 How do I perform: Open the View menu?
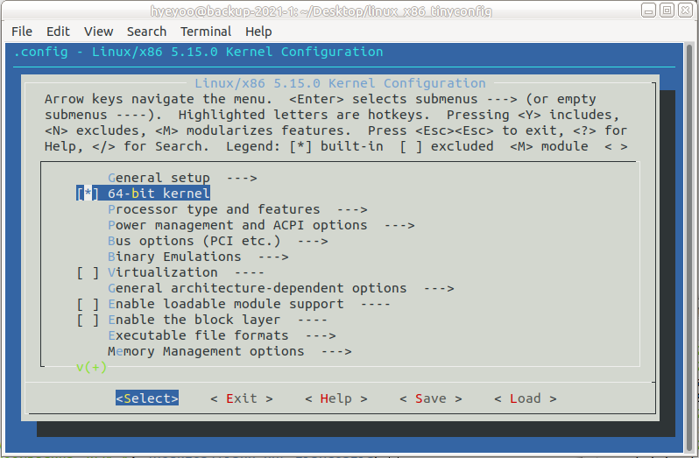98,32
